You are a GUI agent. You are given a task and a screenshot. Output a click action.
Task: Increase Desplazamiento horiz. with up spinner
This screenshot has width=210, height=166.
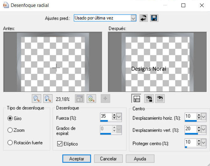point(199,115)
